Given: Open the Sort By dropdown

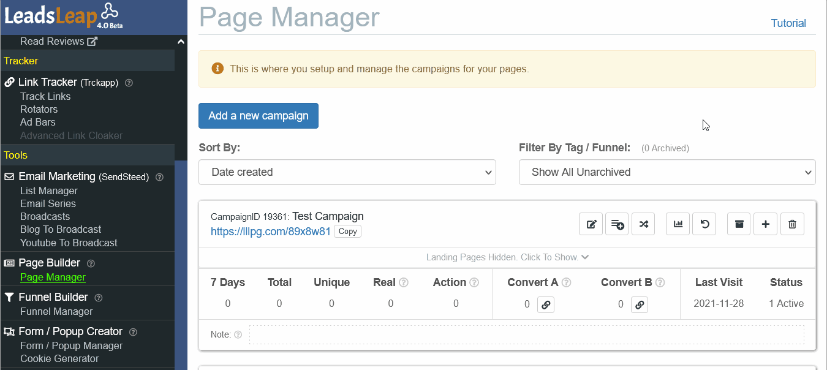Looking at the screenshot, I should [x=347, y=172].
